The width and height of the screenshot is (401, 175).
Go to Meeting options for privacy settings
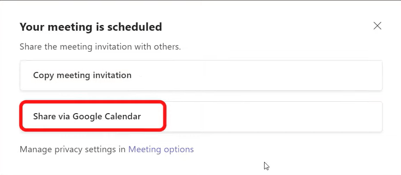point(161,149)
